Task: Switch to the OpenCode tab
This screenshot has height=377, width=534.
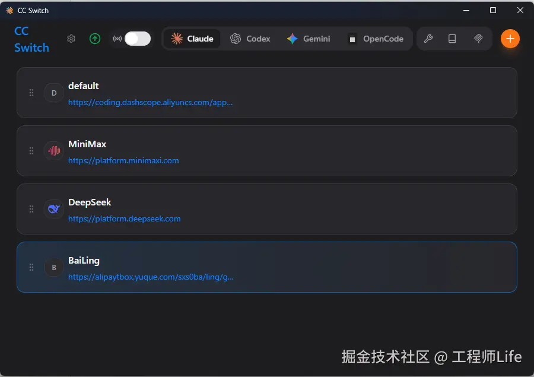Action: click(x=376, y=39)
